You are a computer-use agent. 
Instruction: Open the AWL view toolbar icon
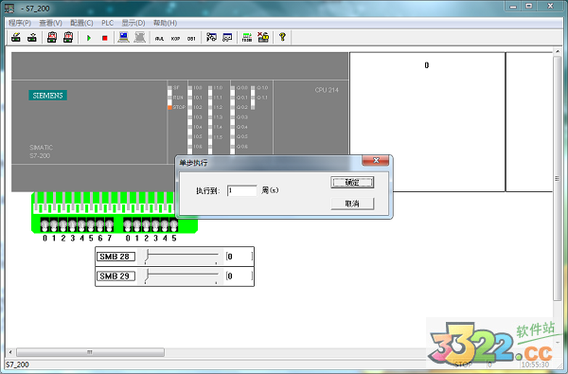(159, 38)
